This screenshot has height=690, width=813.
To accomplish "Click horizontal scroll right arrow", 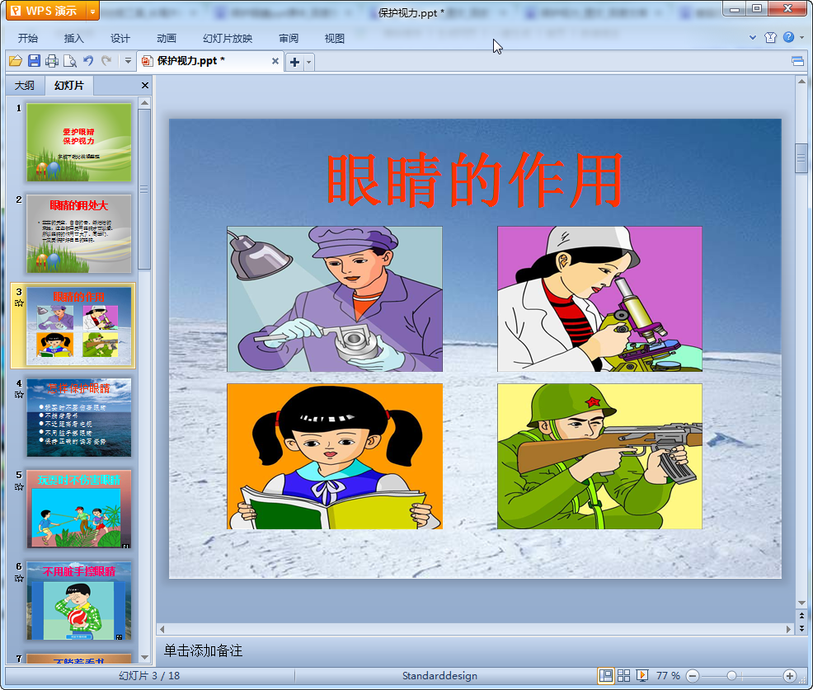I will (788, 629).
